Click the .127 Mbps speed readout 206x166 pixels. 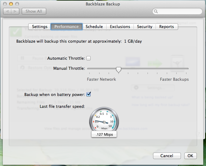[x=104, y=135]
